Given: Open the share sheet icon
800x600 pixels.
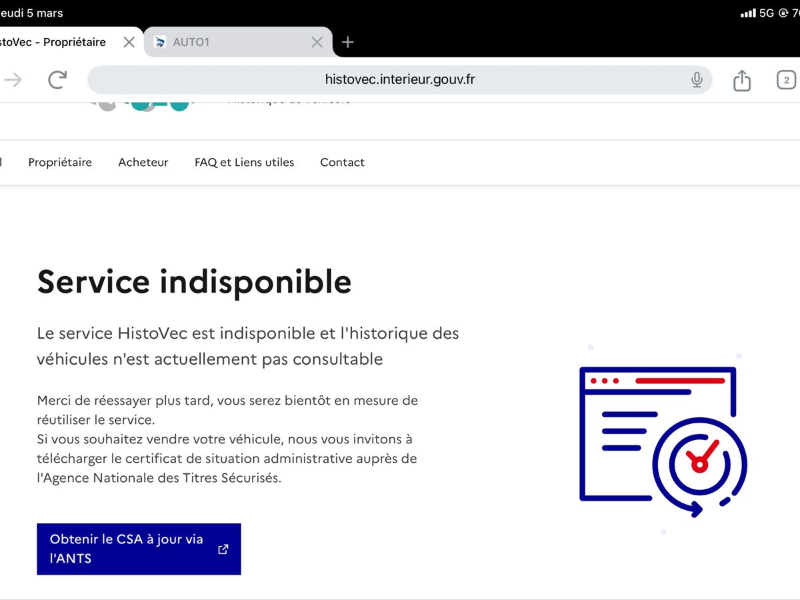Looking at the screenshot, I should (741, 80).
